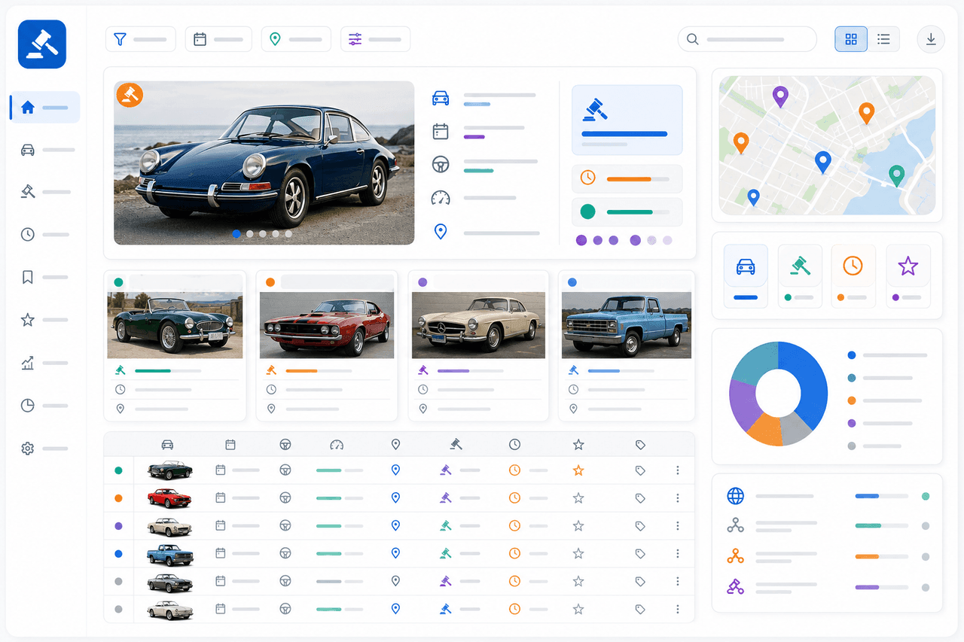The width and height of the screenshot is (964, 642).
Task: Open the red muscle car listing card
Action: coord(327,345)
